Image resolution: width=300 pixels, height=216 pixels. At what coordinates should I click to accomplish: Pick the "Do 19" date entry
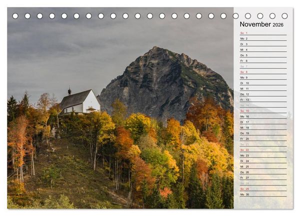tap(263, 133)
